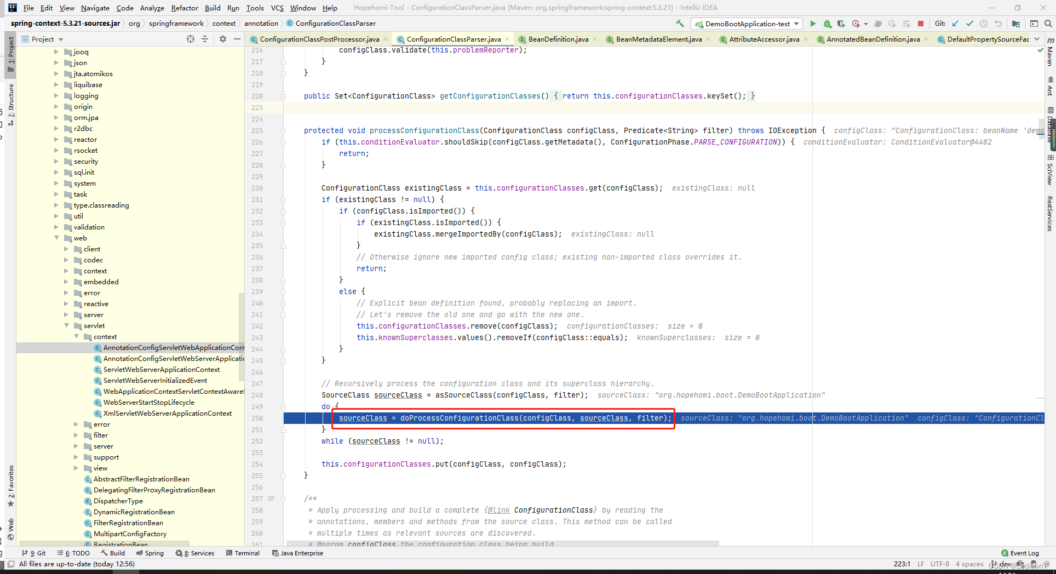Screen dimensions: 1056x574
Task: Commit changes with the Git checkmark icon
Action: pyautogui.click(x=969, y=24)
